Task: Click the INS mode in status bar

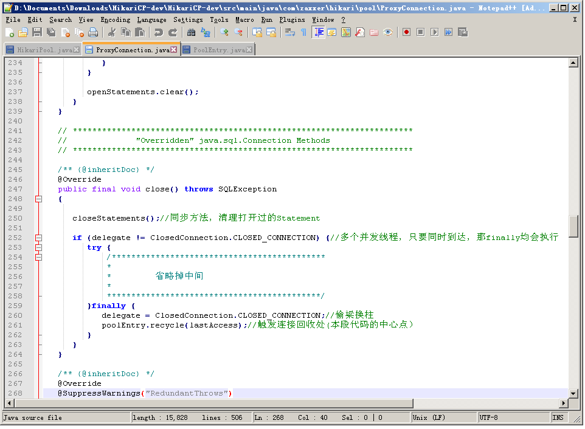Action: (559, 417)
